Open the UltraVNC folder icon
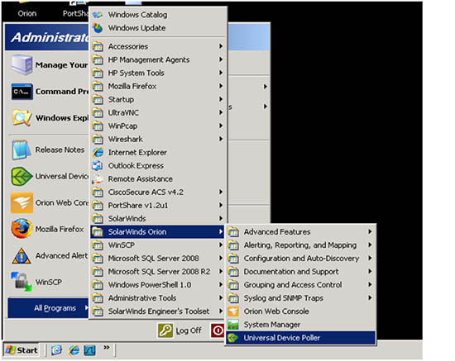 [98, 112]
